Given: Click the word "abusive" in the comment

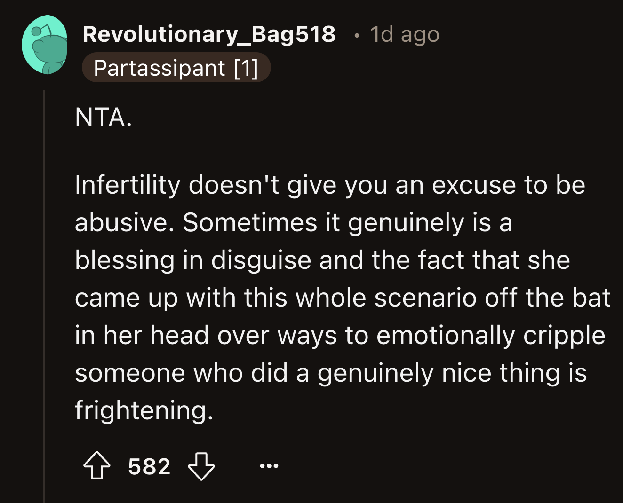Looking at the screenshot, I should pos(121,222).
